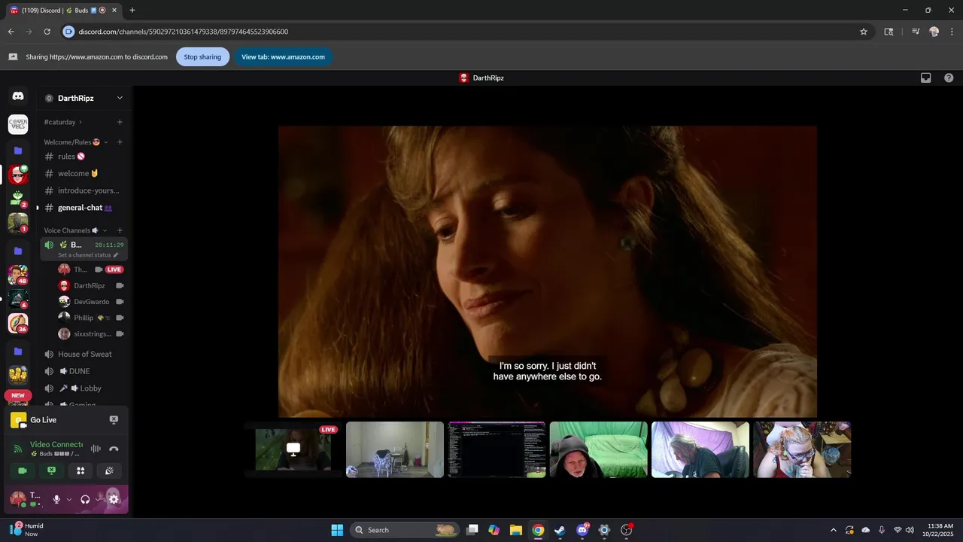
Task: Toggle camera on or off
Action: (23, 470)
